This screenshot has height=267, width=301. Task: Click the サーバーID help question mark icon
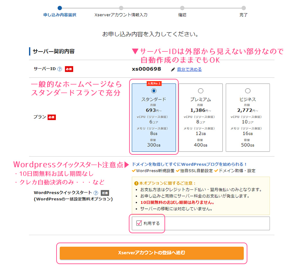click(x=60, y=69)
